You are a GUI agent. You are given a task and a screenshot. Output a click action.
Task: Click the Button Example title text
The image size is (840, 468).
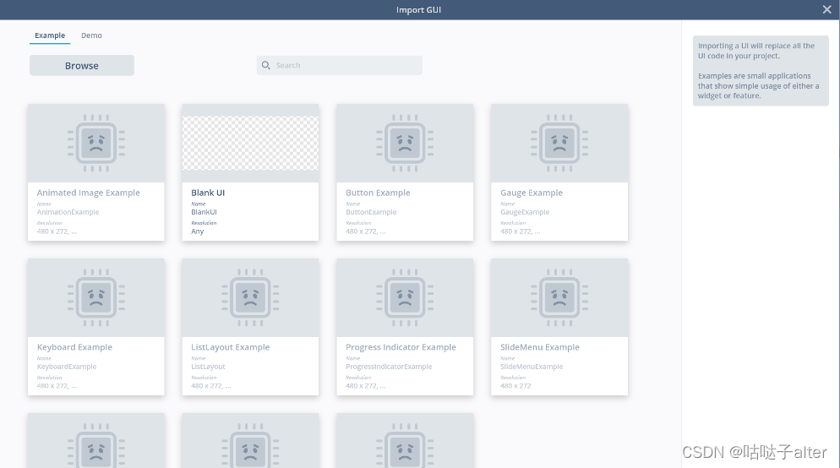click(378, 193)
